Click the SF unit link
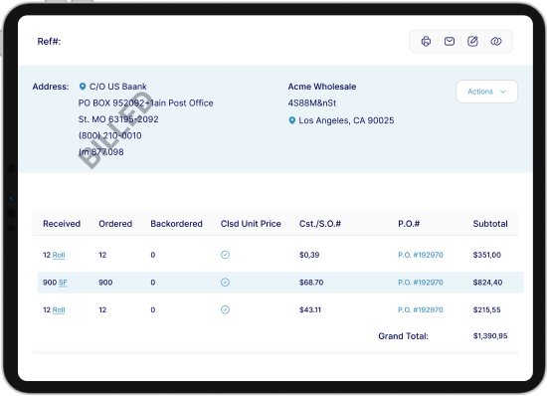Screen dimensions: 547x396 pos(63,283)
